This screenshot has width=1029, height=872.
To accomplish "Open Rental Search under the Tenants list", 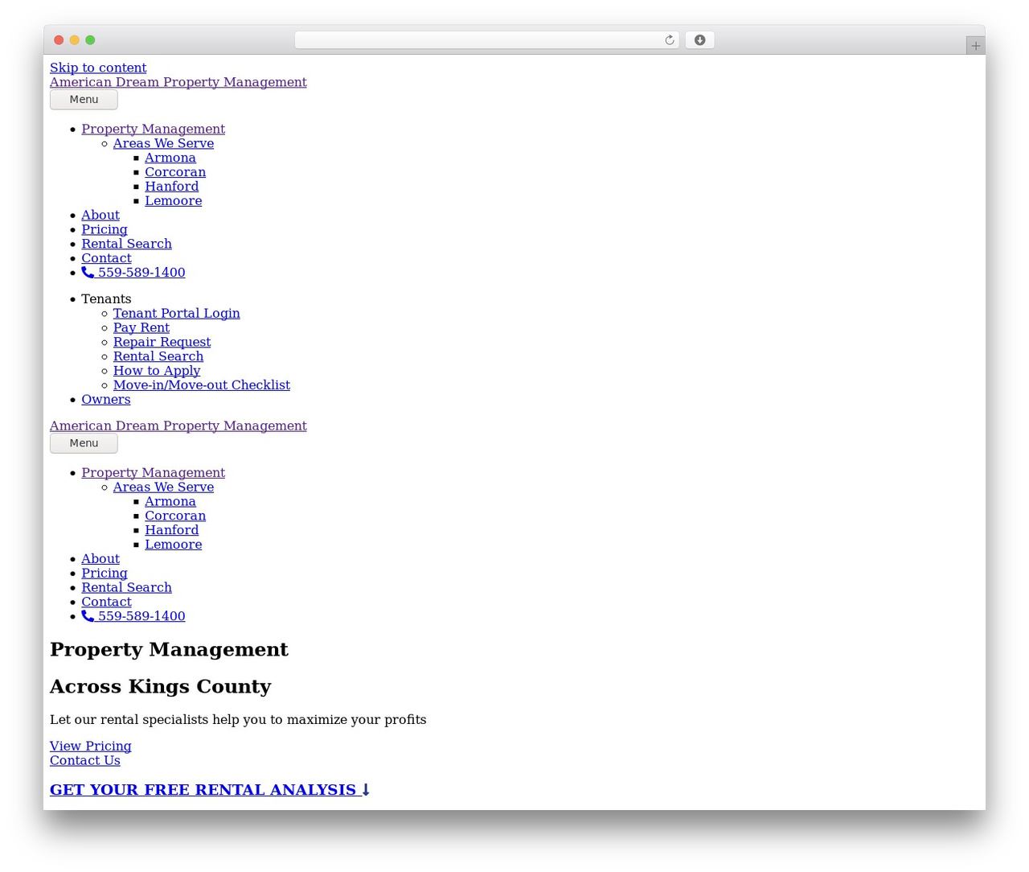I will coord(158,356).
